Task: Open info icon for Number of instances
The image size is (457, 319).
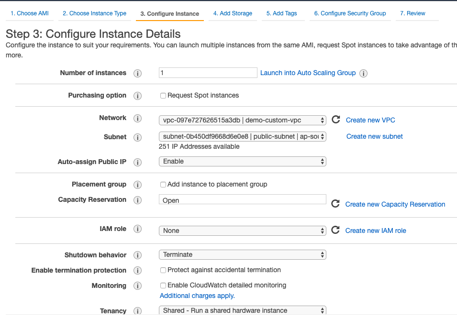Action: (137, 74)
